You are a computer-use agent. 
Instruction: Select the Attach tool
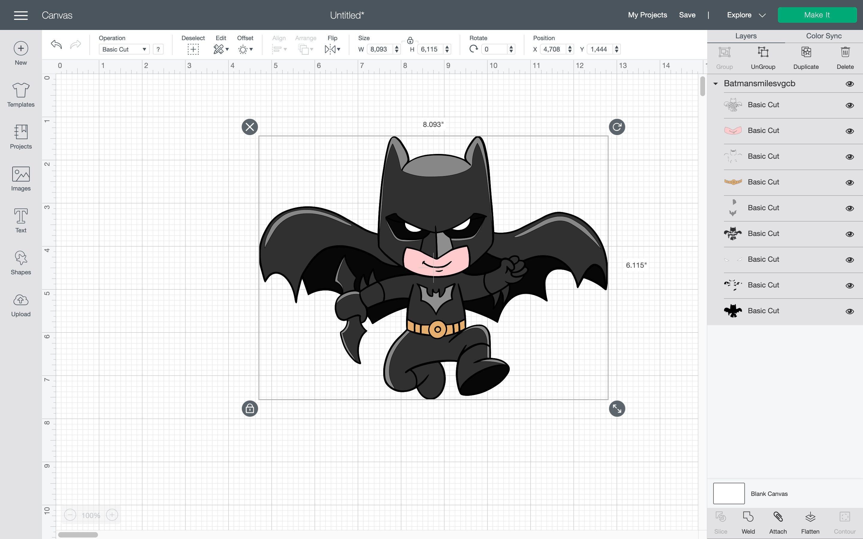pos(778,521)
